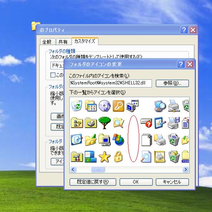Click the right arrow of icon list scrollbar
This screenshot has width=212, height=212.
(185, 169)
